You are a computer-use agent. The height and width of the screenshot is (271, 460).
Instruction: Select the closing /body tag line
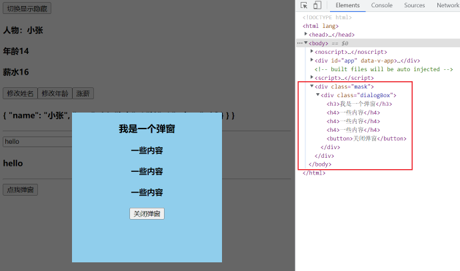(320, 164)
